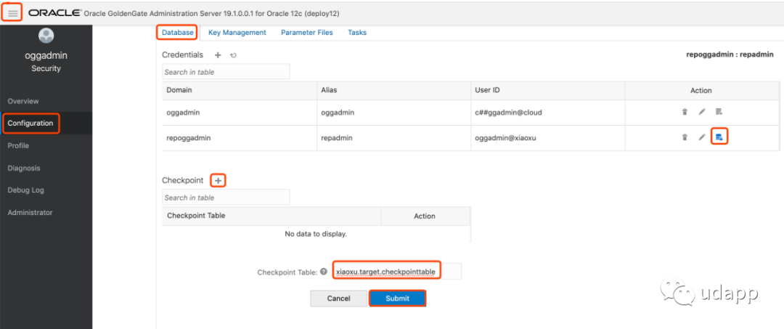Image resolution: width=784 pixels, height=329 pixels.
Task: Go to the Tasks tab
Action: click(357, 33)
